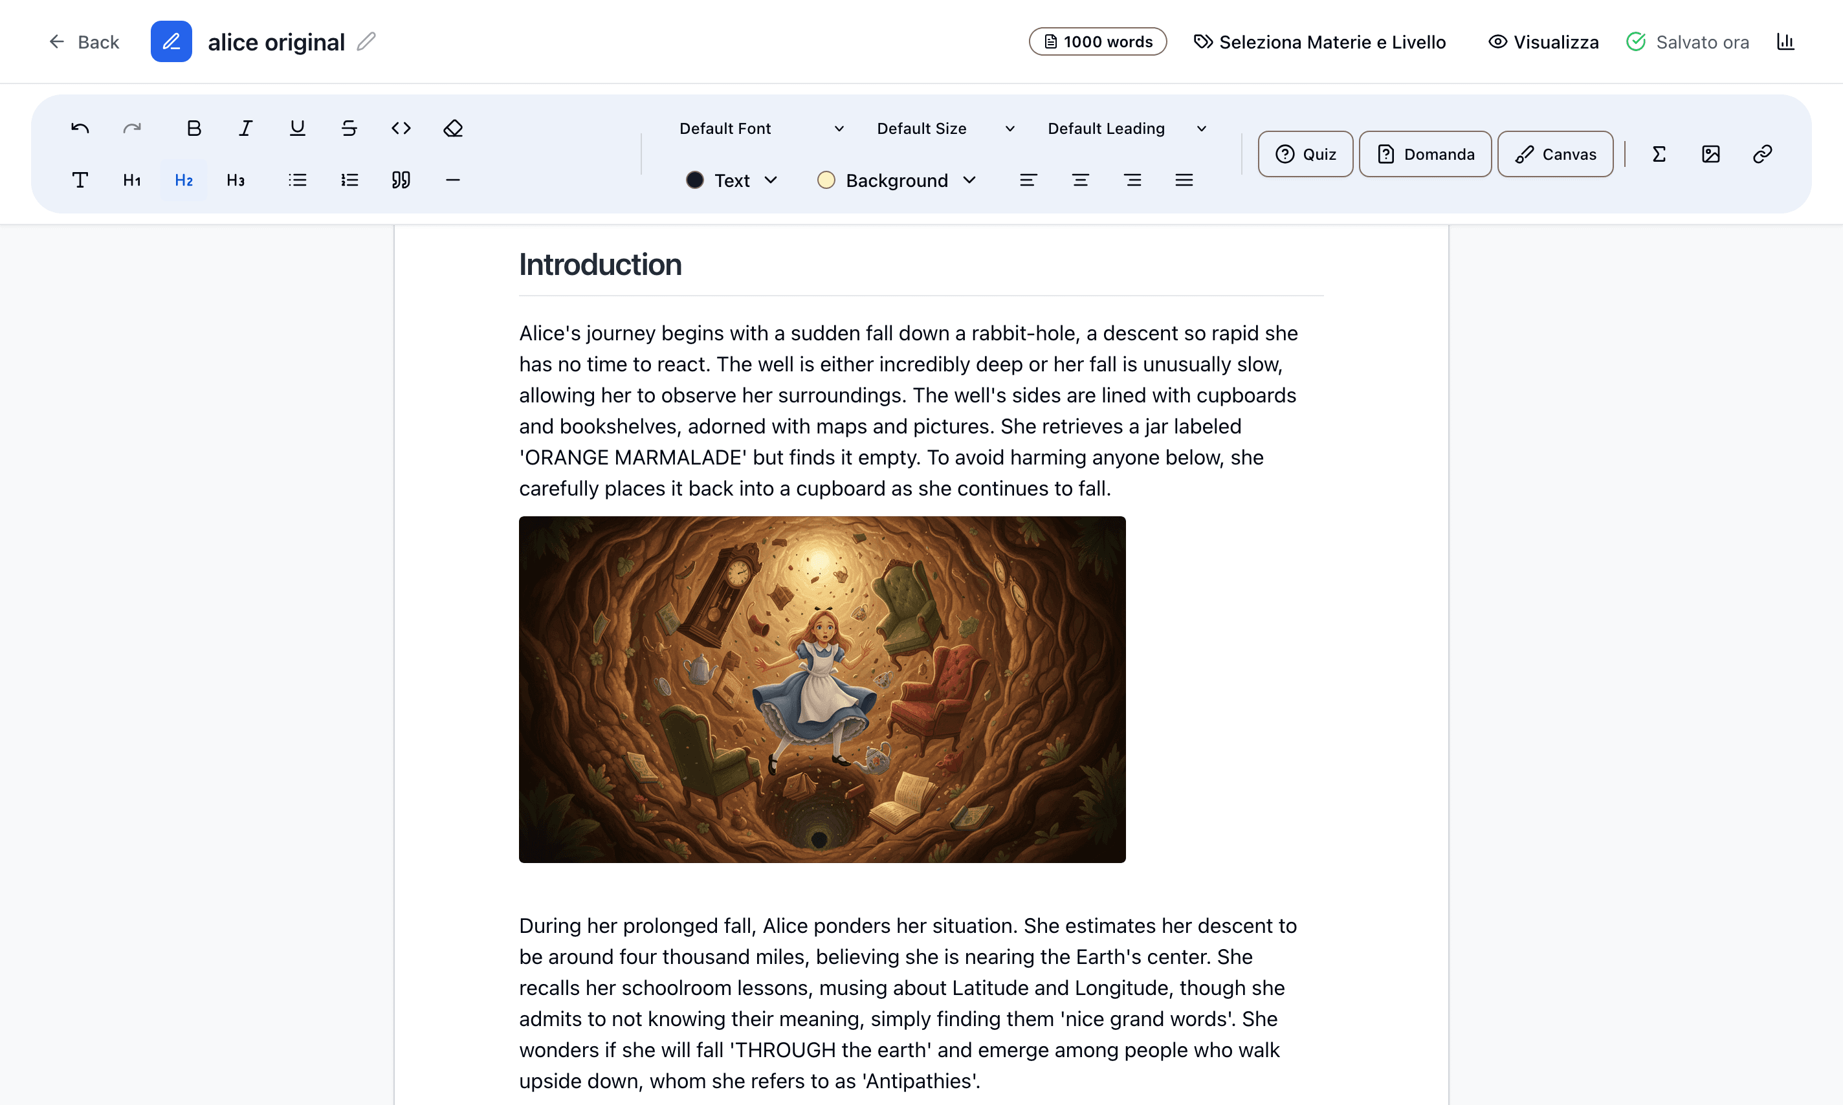Screen dimensions: 1843x1105
Task: Insert a code block with the code icon
Action: [401, 127]
